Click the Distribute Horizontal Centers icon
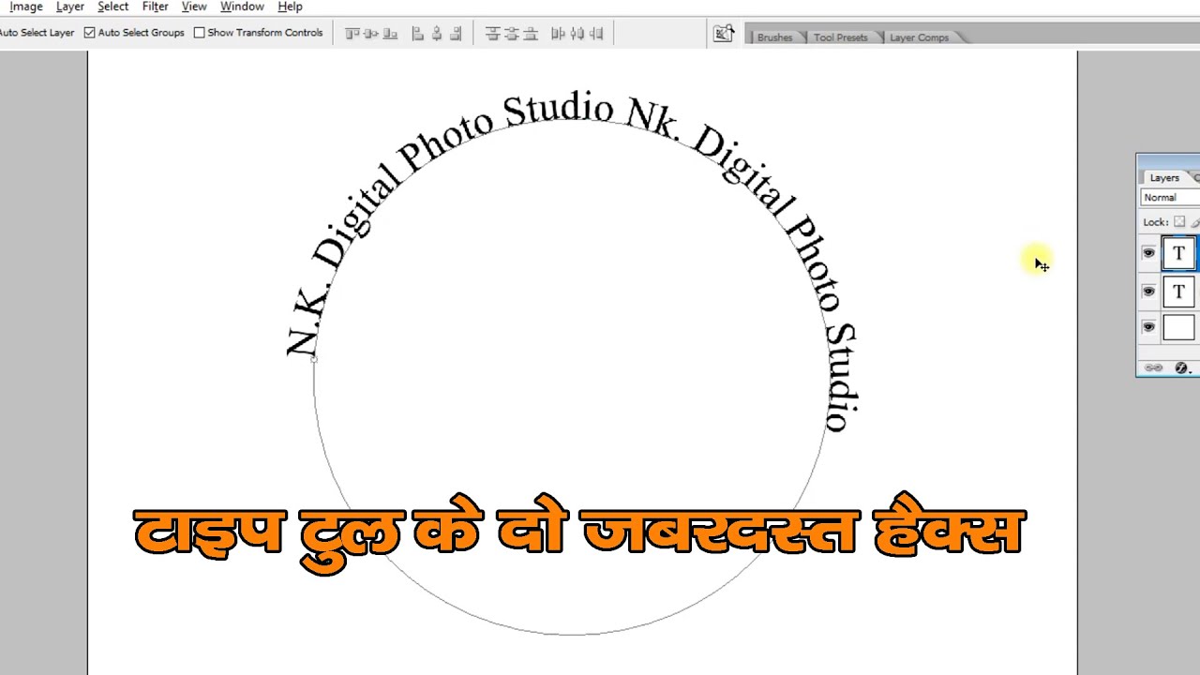This screenshot has height=675, width=1200. 577,34
